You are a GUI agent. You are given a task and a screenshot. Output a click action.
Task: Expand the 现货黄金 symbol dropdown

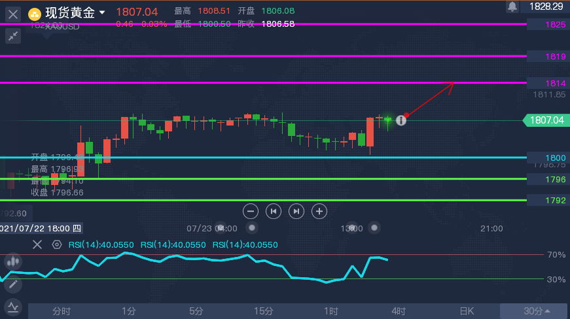tap(102, 12)
